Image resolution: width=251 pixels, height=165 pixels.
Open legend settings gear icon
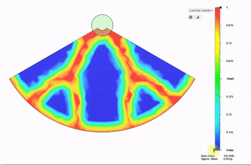pyautogui.click(x=190, y=17)
